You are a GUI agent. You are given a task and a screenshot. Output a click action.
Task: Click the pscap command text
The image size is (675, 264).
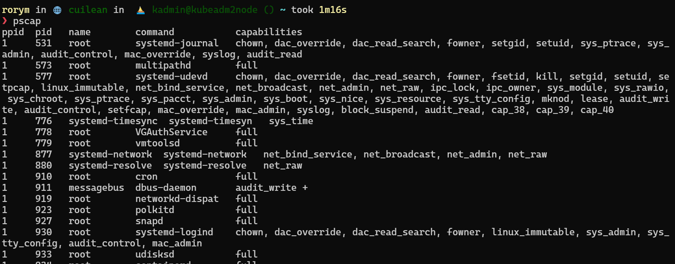[27, 21]
